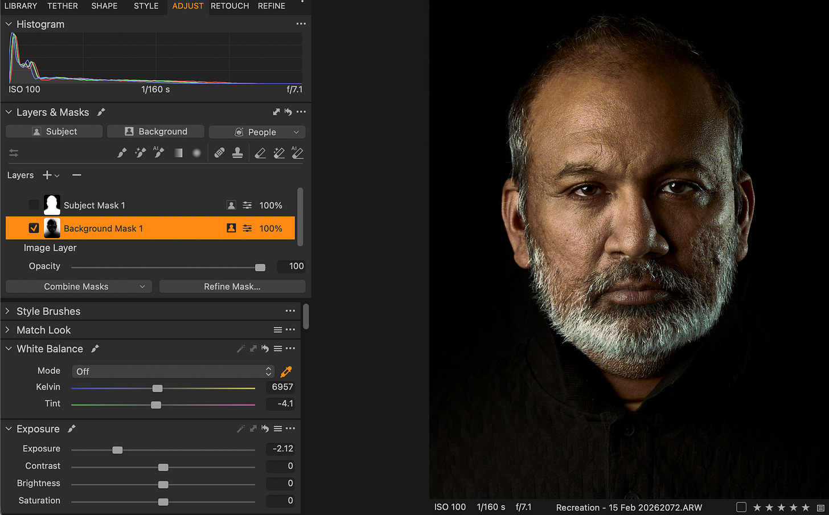Click the Refine Mask button
The height and width of the screenshot is (515, 829).
click(x=232, y=287)
